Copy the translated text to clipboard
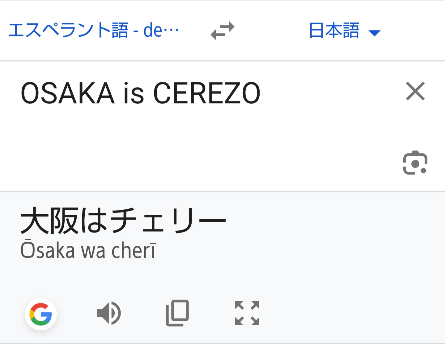Viewport: 445px width, 346px height. point(177,313)
